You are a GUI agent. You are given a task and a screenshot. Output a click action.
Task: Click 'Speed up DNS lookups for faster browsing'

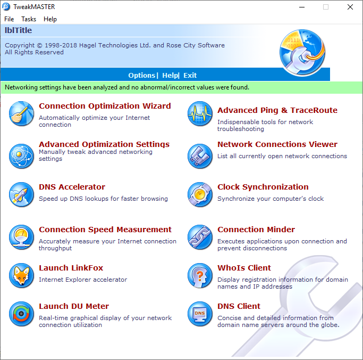click(103, 199)
